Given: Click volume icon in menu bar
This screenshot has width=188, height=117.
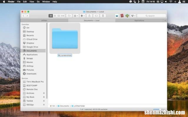Looking at the screenshot, I should pos(166,2).
